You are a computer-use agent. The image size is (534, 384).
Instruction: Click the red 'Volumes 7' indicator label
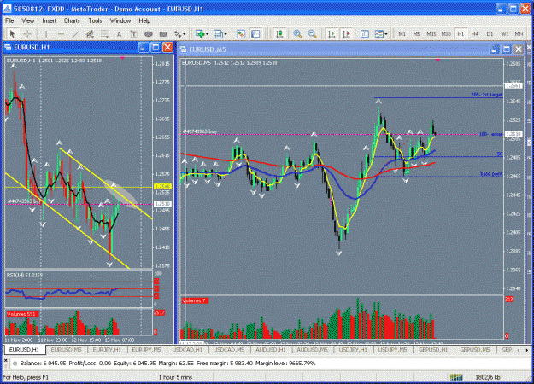coord(195,300)
